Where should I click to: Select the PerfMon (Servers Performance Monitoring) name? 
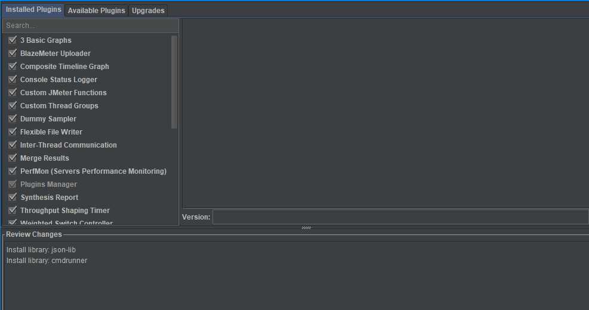pyautogui.click(x=93, y=171)
